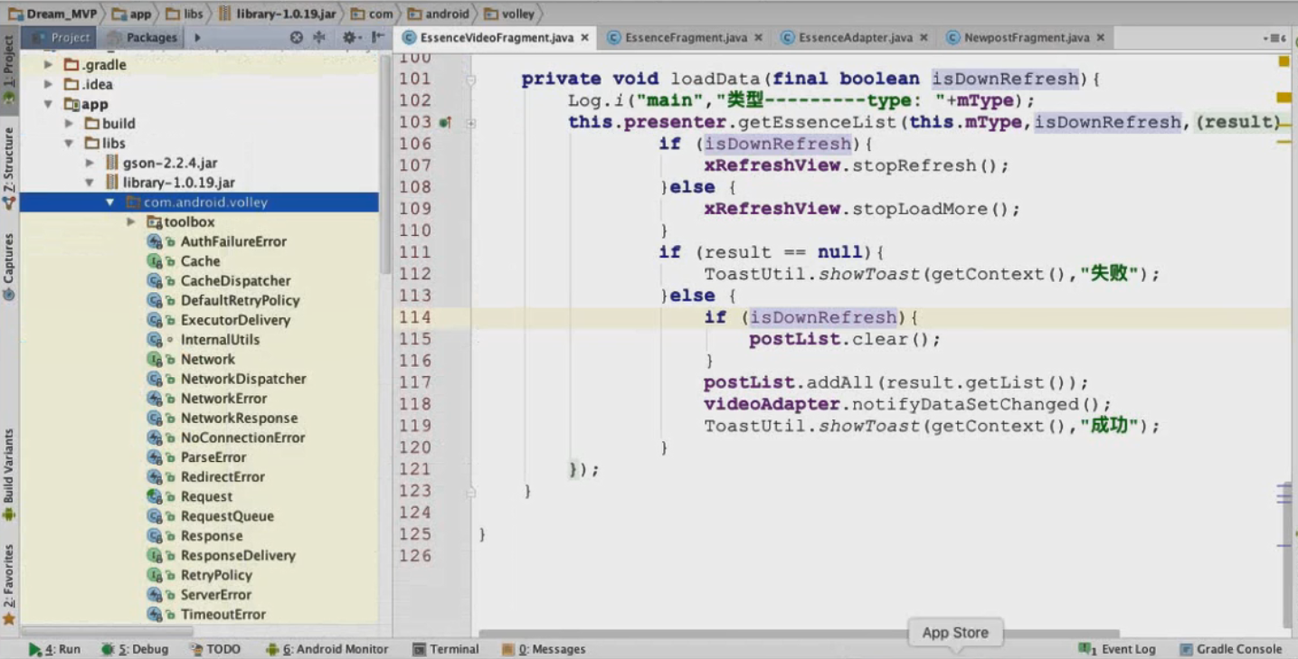Select the DefaultRetryPolicy class icon

point(155,301)
